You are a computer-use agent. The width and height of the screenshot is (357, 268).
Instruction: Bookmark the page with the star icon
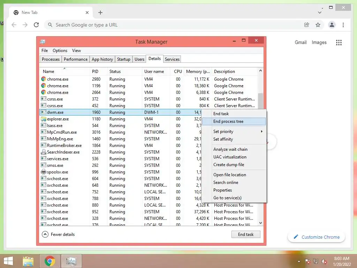click(318, 25)
